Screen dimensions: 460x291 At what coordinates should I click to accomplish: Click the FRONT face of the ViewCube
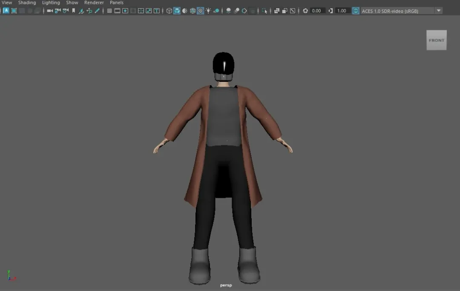pos(437,40)
